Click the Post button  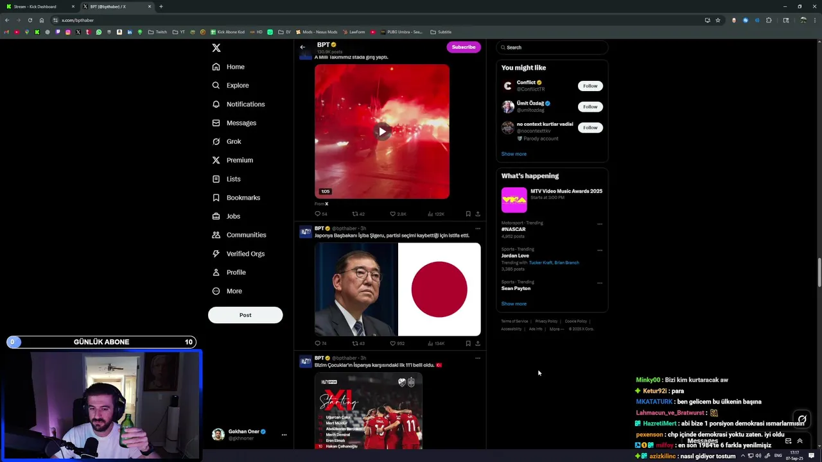click(x=245, y=315)
